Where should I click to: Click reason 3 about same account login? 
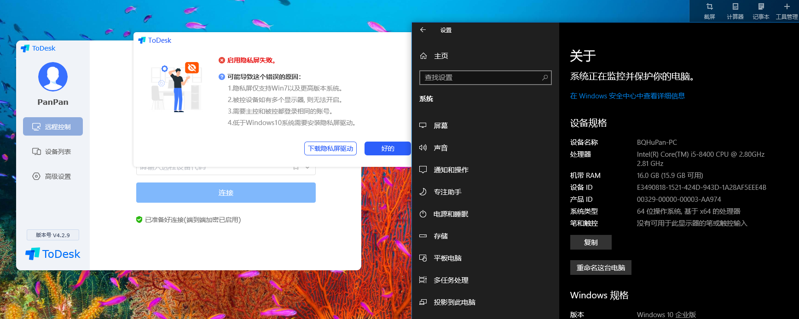280,111
